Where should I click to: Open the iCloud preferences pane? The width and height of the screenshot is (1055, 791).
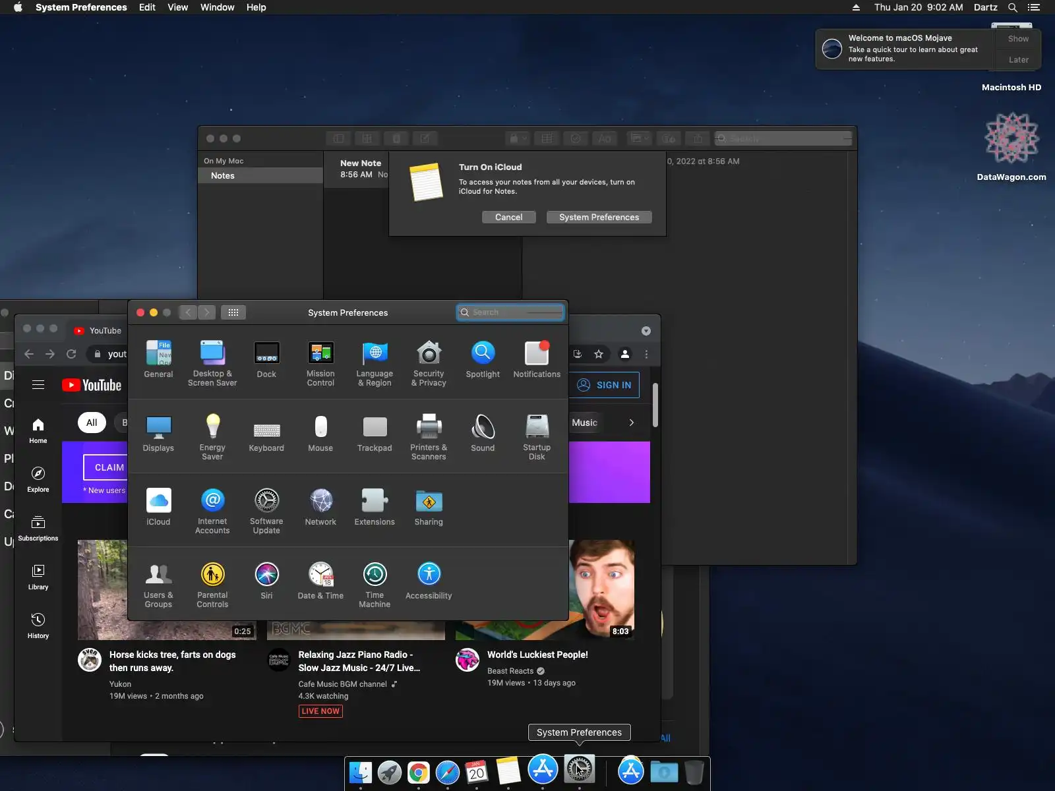pos(158,507)
